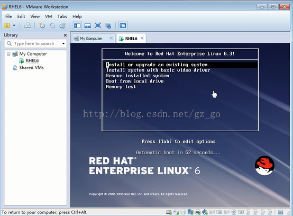293x216 pixels.
Task: Open the snapshot manager
Action: click(62, 25)
